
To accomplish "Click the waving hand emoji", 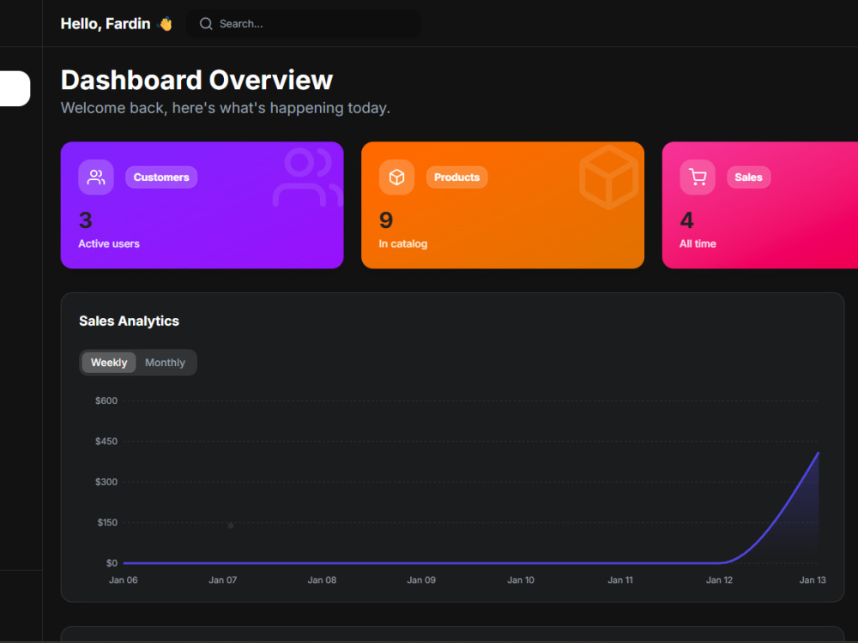I will point(166,23).
